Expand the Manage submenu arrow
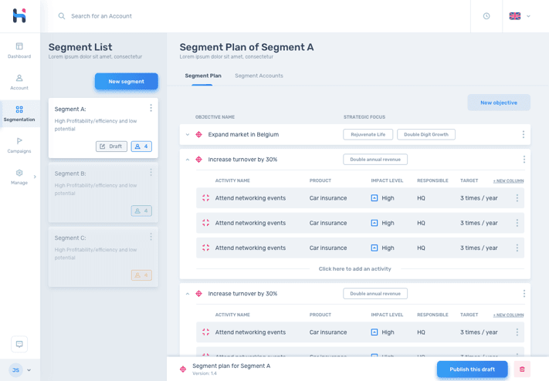 pos(35,177)
